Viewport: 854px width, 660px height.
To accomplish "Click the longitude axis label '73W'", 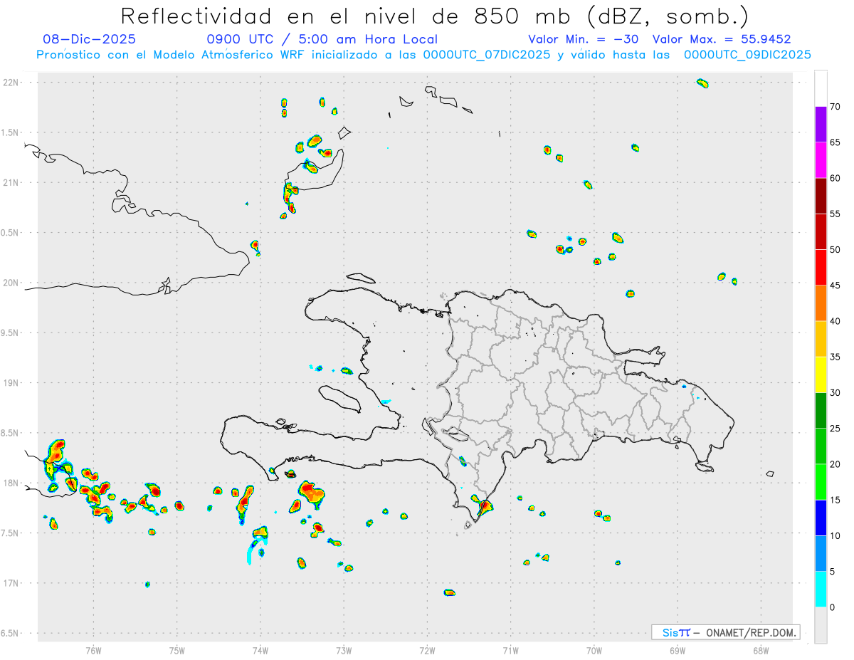I will pos(344,649).
